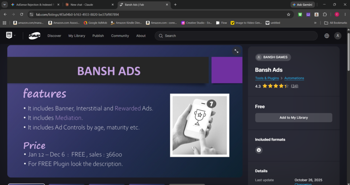The height and width of the screenshot is (185, 350).
Task: Open a new browser tab
Action: 175,5
